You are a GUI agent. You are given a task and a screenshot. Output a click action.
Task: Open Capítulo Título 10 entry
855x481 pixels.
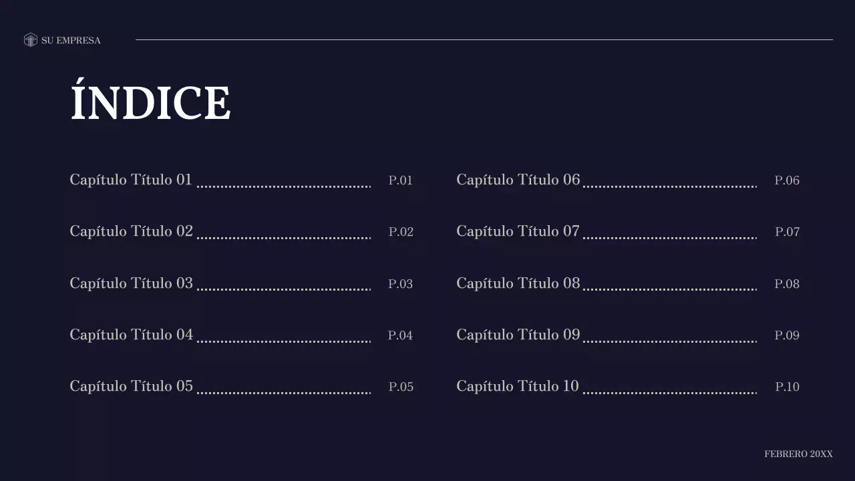click(518, 386)
